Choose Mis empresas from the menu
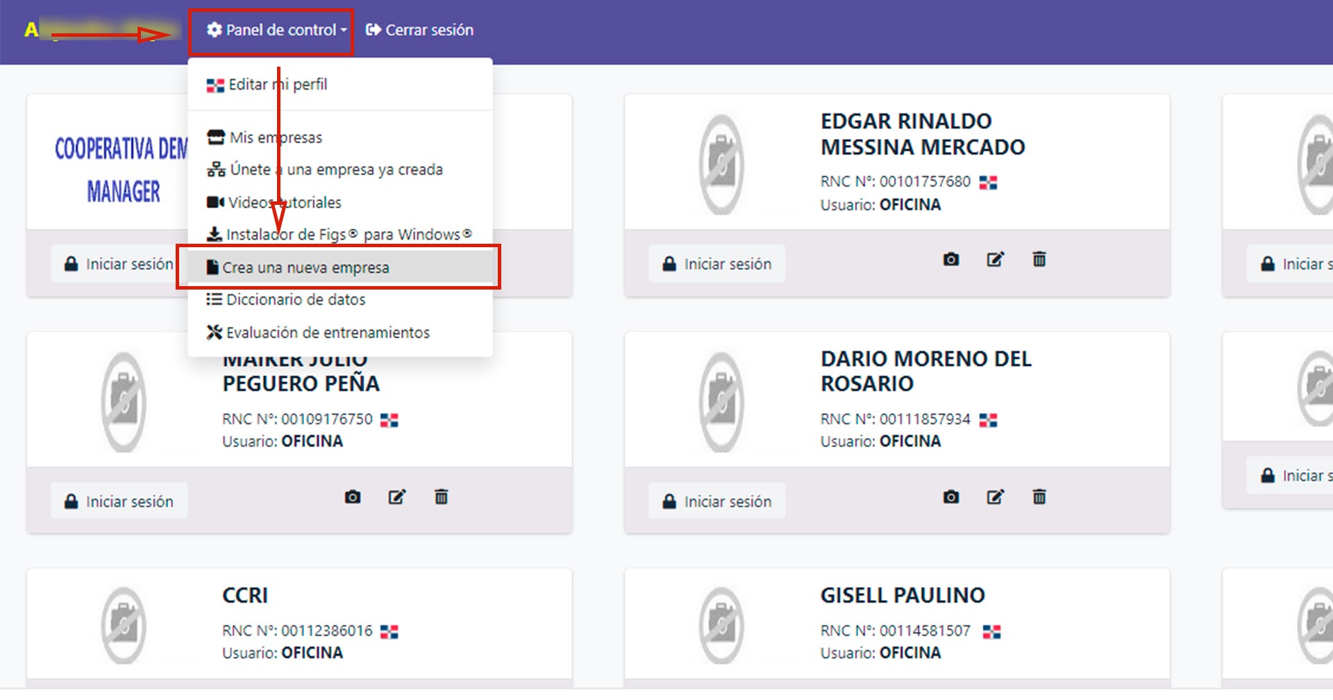 coord(276,137)
